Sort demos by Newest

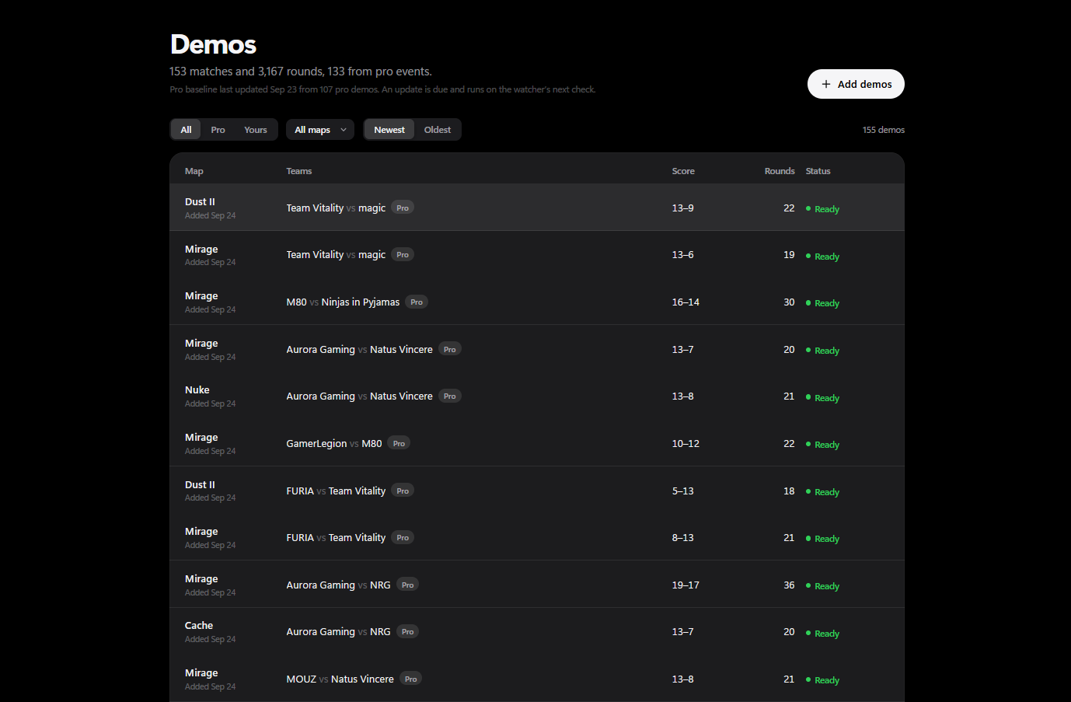[389, 130]
